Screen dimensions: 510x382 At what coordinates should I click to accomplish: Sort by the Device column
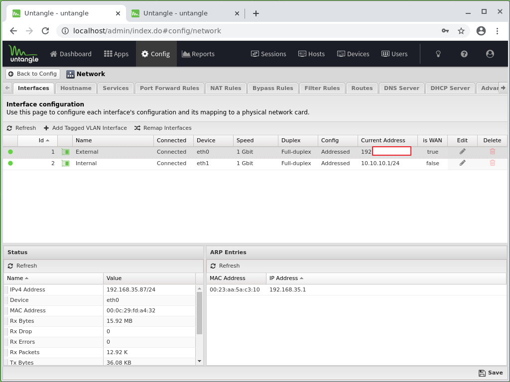pyautogui.click(x=213, y=140)
